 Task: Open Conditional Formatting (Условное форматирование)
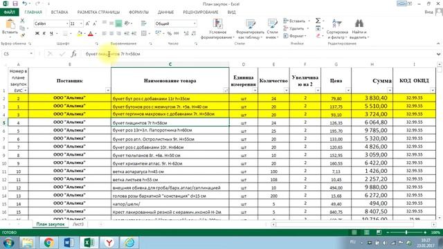(217, 29)
